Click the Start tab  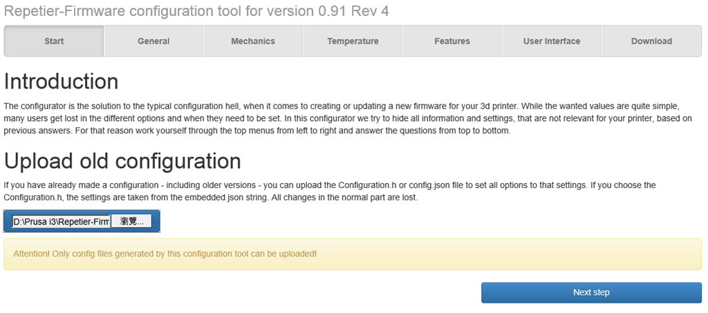tap(54, 41)
